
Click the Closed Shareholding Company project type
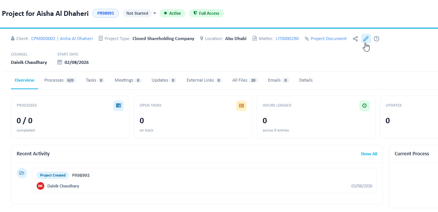163,39
